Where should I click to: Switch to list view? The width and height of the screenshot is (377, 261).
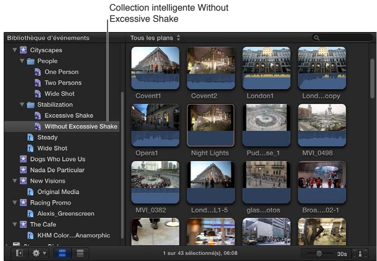pyautogui.click(x=80, y=253)
